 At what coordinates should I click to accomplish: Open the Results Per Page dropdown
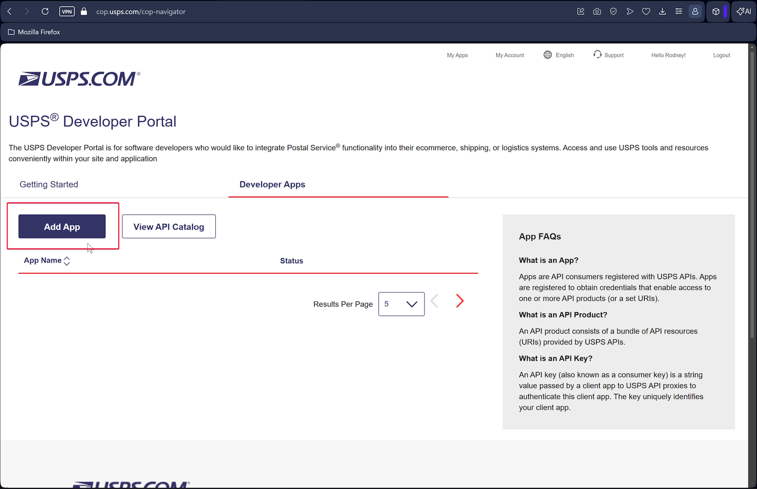(401, 304)
